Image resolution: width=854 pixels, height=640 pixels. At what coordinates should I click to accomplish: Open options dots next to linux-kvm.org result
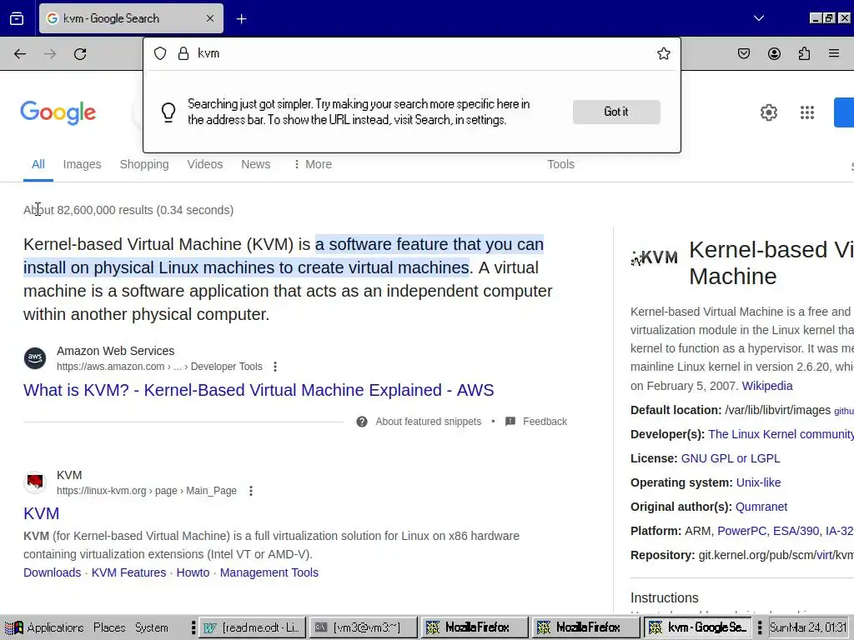click(250, 491)
